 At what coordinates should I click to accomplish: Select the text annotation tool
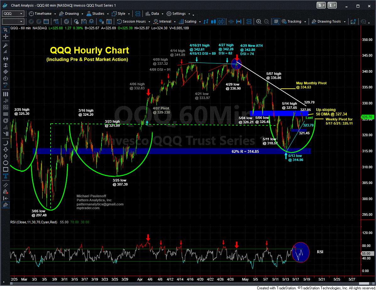coord(5,176)
